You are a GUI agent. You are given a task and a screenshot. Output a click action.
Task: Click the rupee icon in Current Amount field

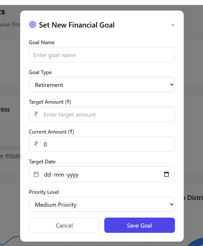click(x=36, y=144)
